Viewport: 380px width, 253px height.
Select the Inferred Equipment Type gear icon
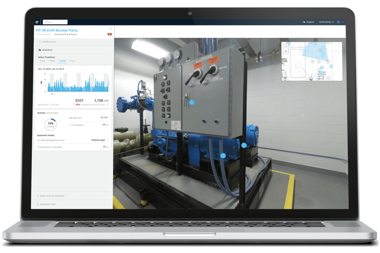coord(39,140)
